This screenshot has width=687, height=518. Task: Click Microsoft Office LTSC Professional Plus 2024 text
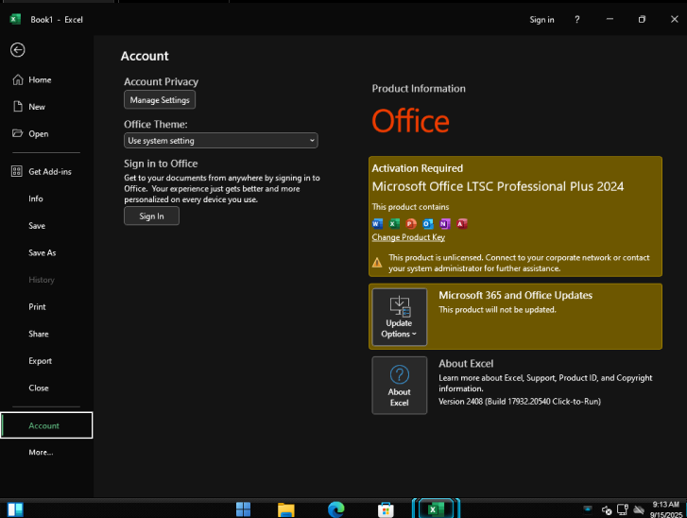[498, 187]
